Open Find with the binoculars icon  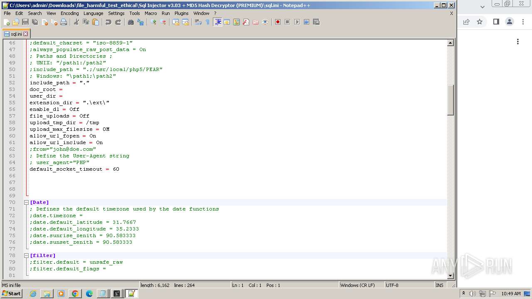(x=131, y=22)
